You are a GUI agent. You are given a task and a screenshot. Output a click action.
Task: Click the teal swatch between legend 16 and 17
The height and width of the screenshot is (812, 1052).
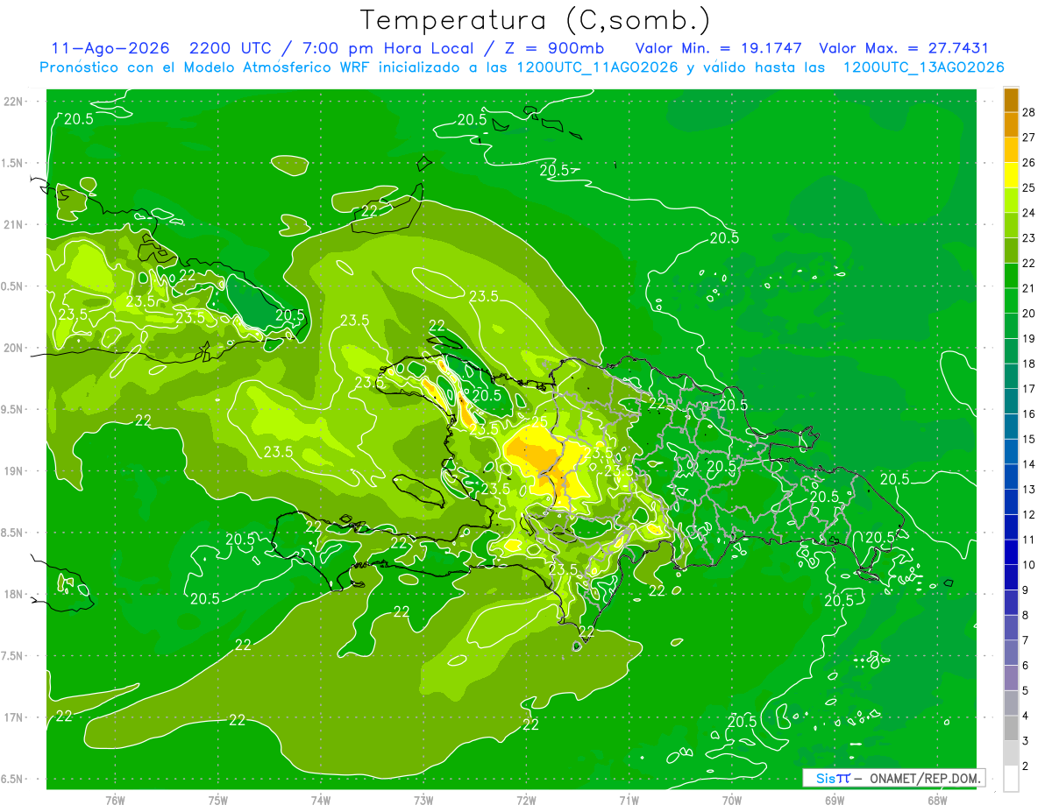1012,400
